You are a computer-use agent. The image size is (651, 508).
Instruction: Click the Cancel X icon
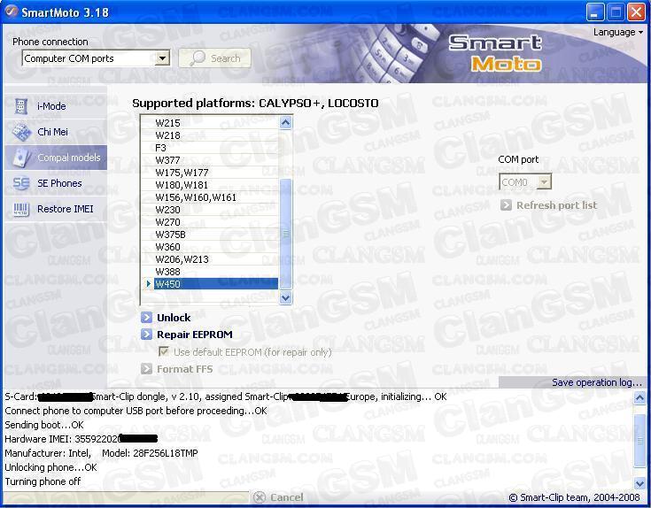(259, 496)
